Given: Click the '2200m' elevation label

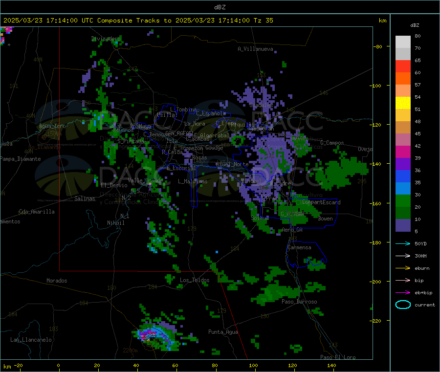Looking at the screenshot, I should [130, 350].
